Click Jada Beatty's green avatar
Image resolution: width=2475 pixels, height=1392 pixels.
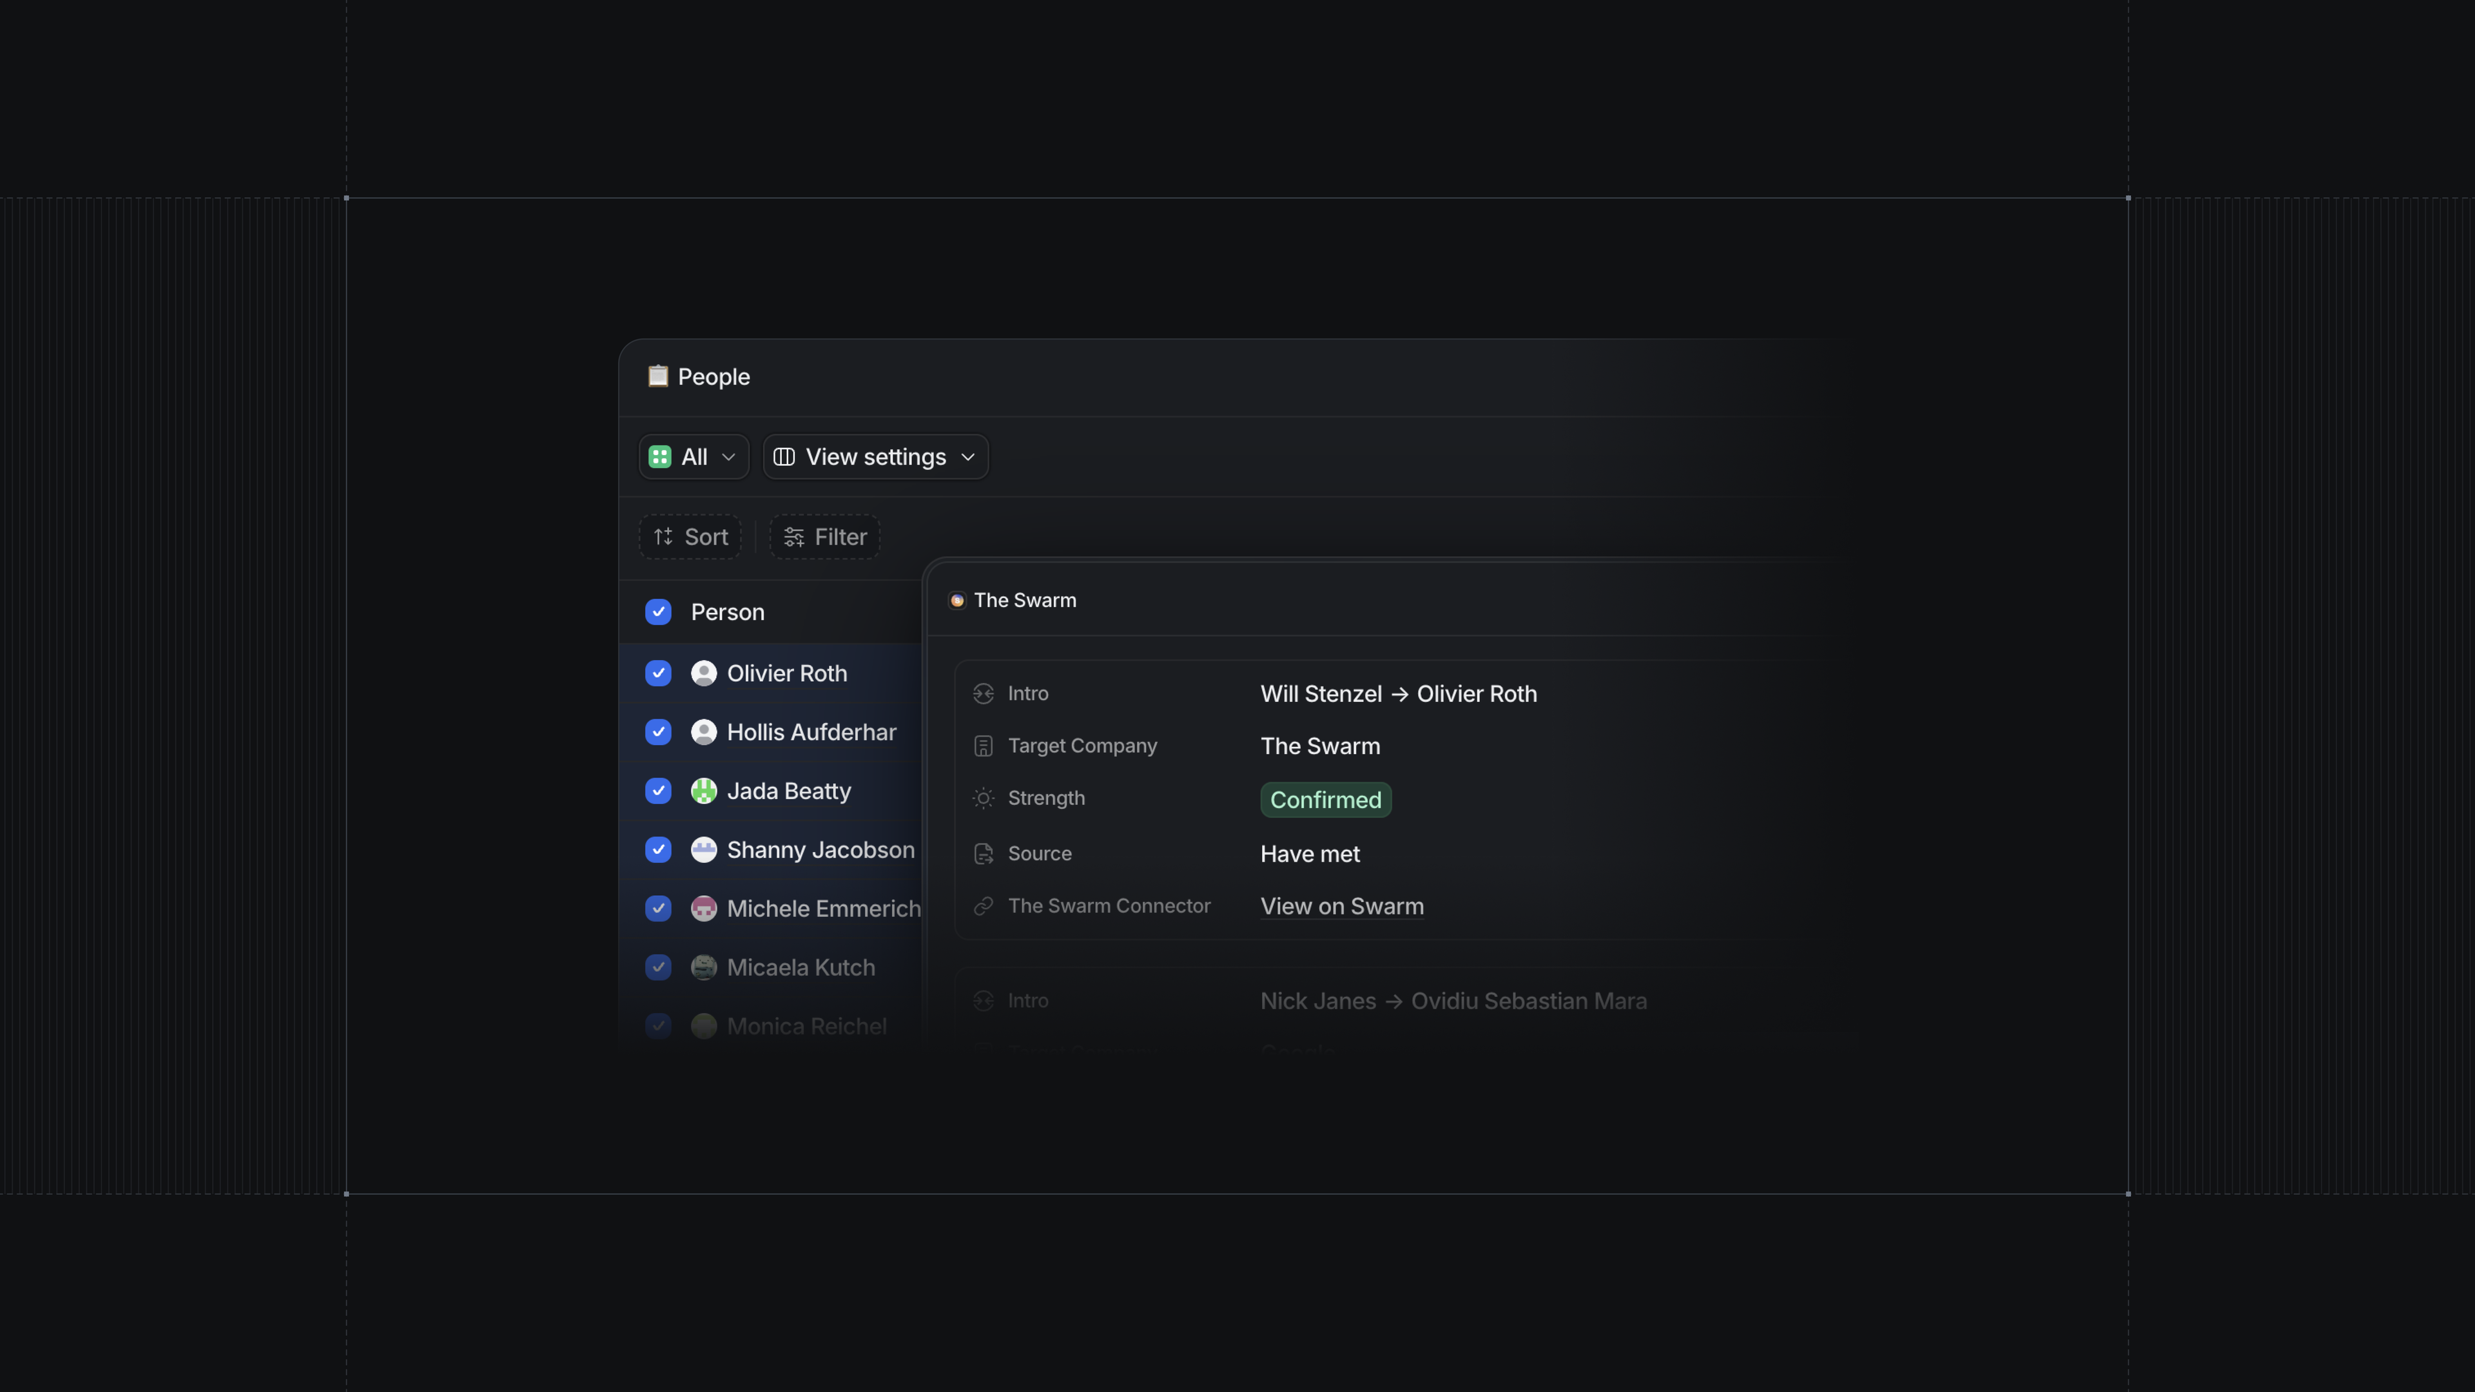pyautogui.click(x=703, y=791)
